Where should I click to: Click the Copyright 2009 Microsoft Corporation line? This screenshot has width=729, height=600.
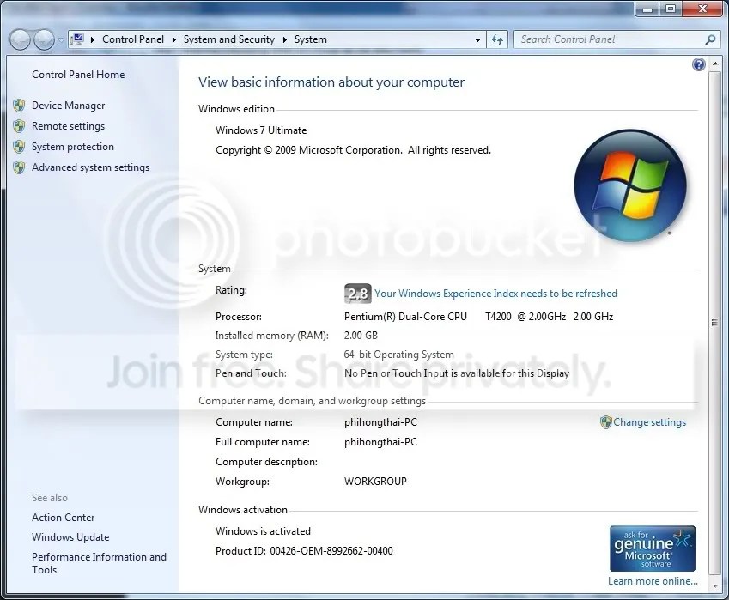pyautogui.click(x=353, y=150)
